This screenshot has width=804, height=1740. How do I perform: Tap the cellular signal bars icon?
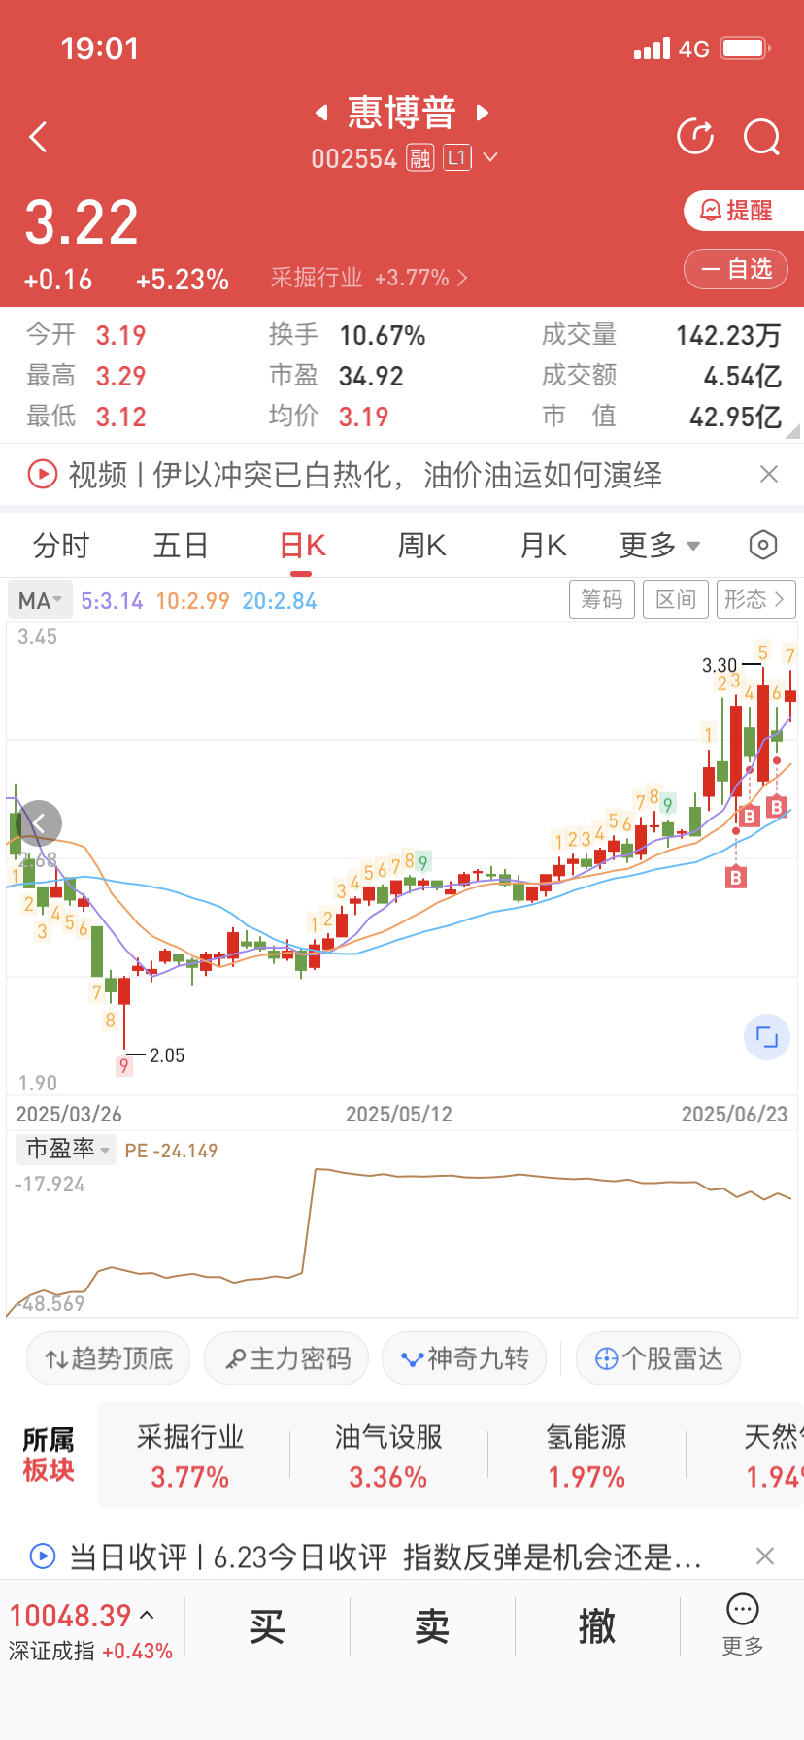(x=652, y=49)
